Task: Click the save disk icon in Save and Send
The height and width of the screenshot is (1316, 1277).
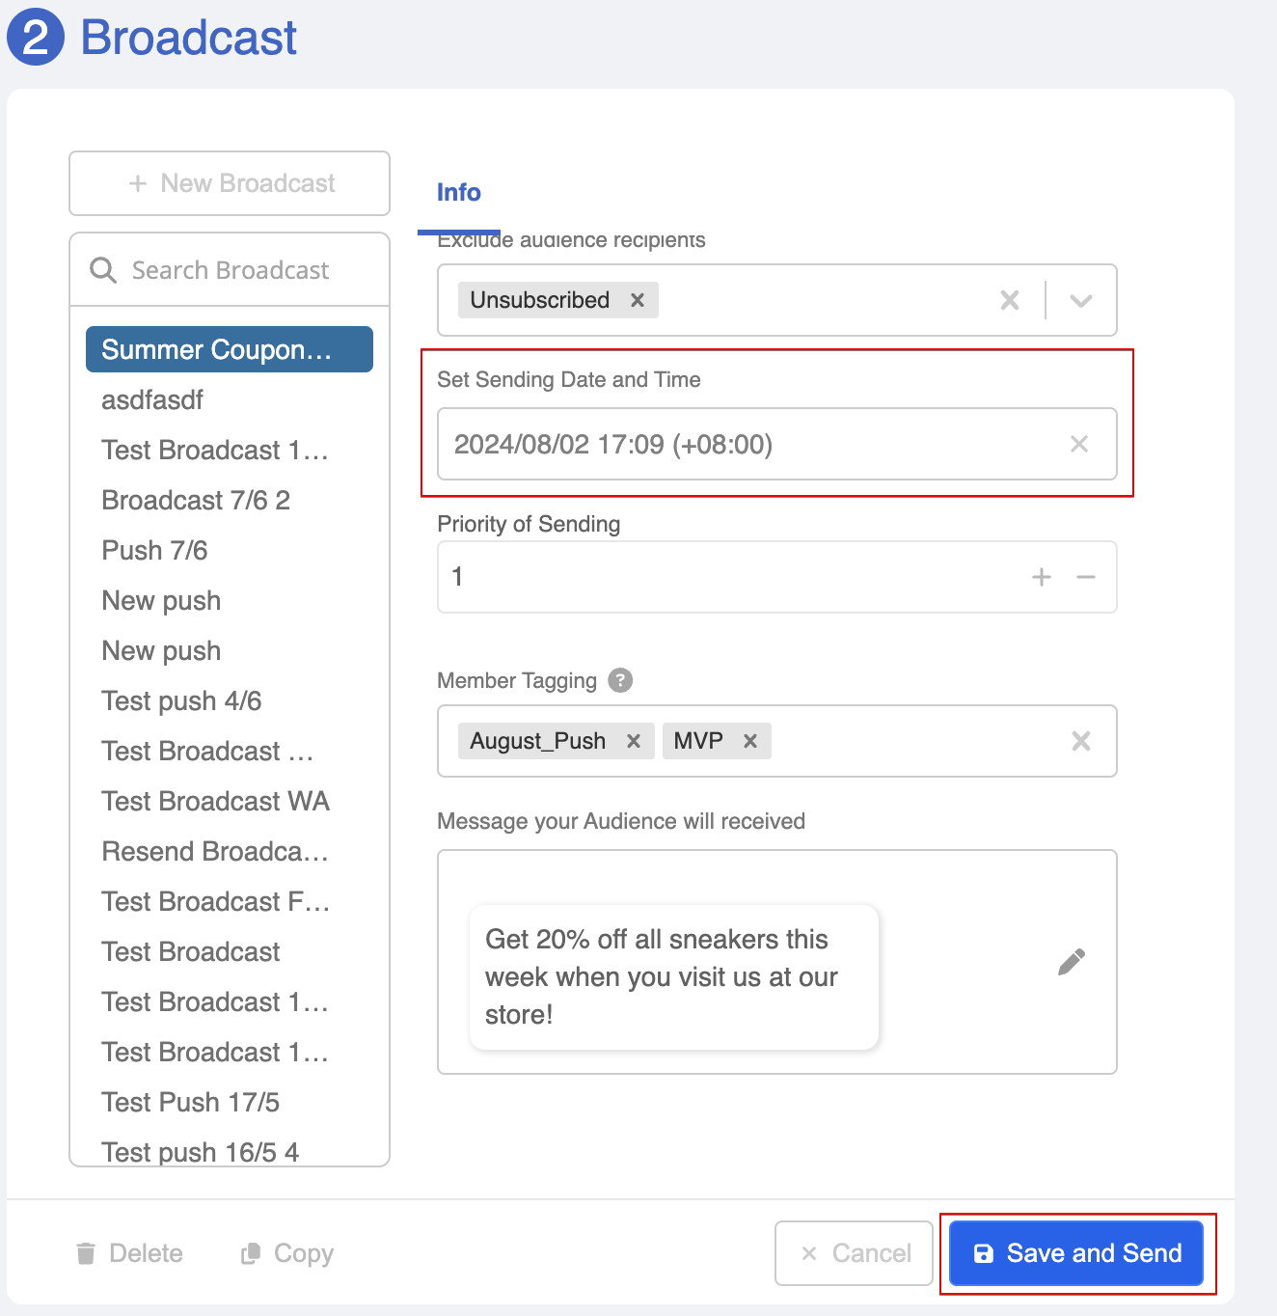Action: [985, 1252]
